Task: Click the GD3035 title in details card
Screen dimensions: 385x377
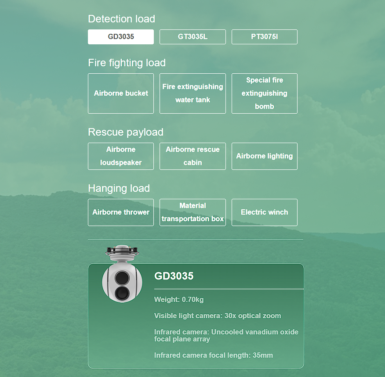Action: point(174,276)
